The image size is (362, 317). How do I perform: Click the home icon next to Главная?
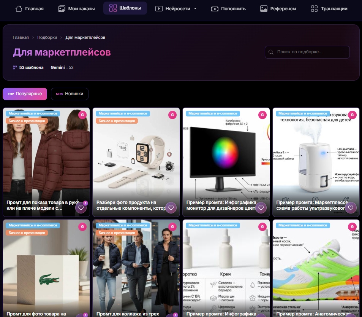click(19, 8)
